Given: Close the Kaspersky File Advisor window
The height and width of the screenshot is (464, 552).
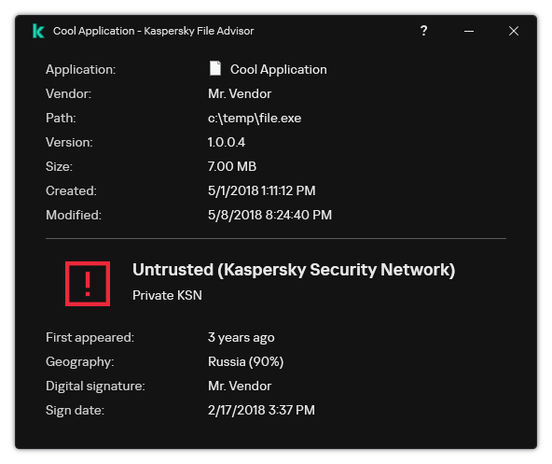Looking at the screenshot, I should pyautogui.click(x=514, y=31).
